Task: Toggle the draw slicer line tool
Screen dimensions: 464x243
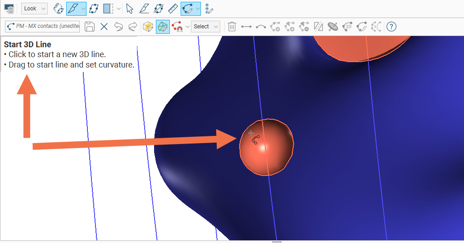Action: [73, 9]
